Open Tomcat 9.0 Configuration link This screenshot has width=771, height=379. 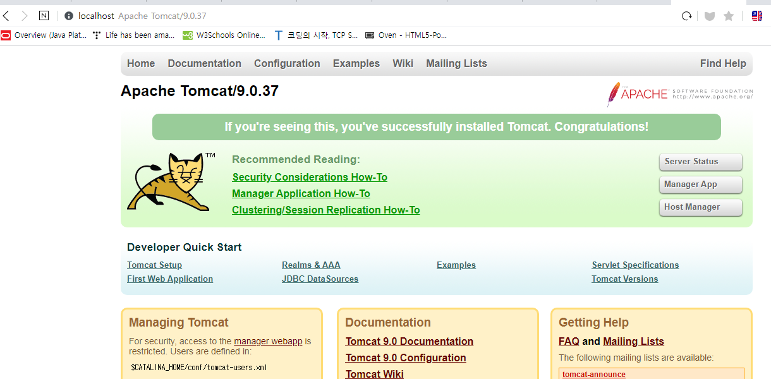point(406,358)
